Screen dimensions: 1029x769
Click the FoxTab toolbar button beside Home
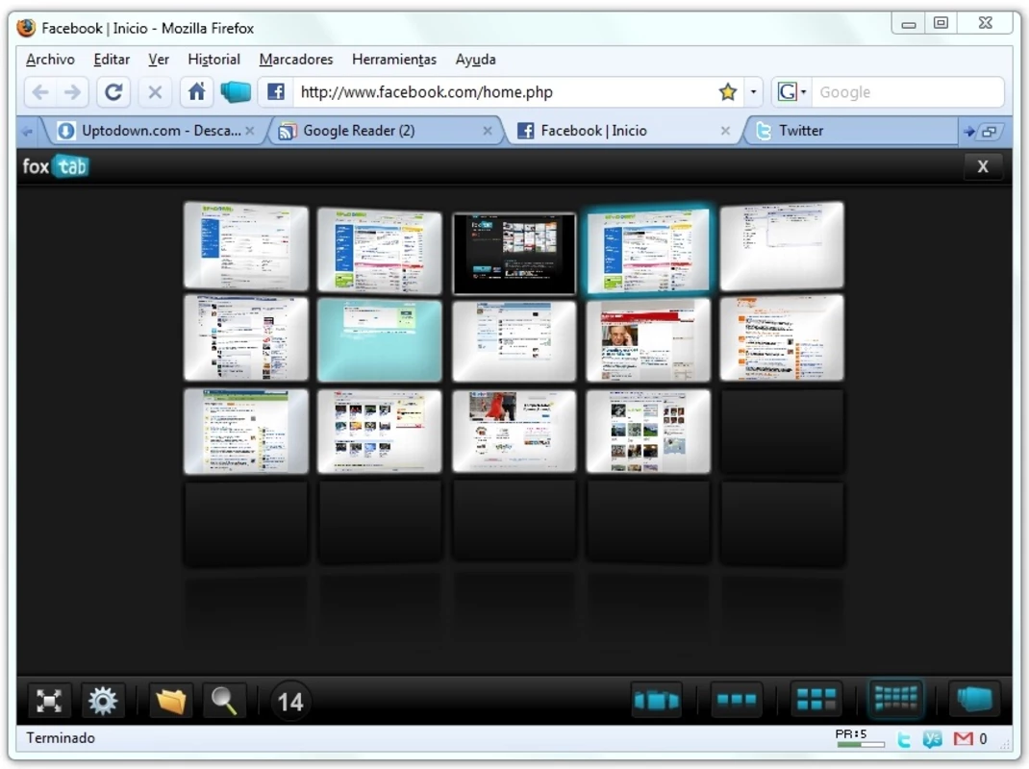pos(236,92)
